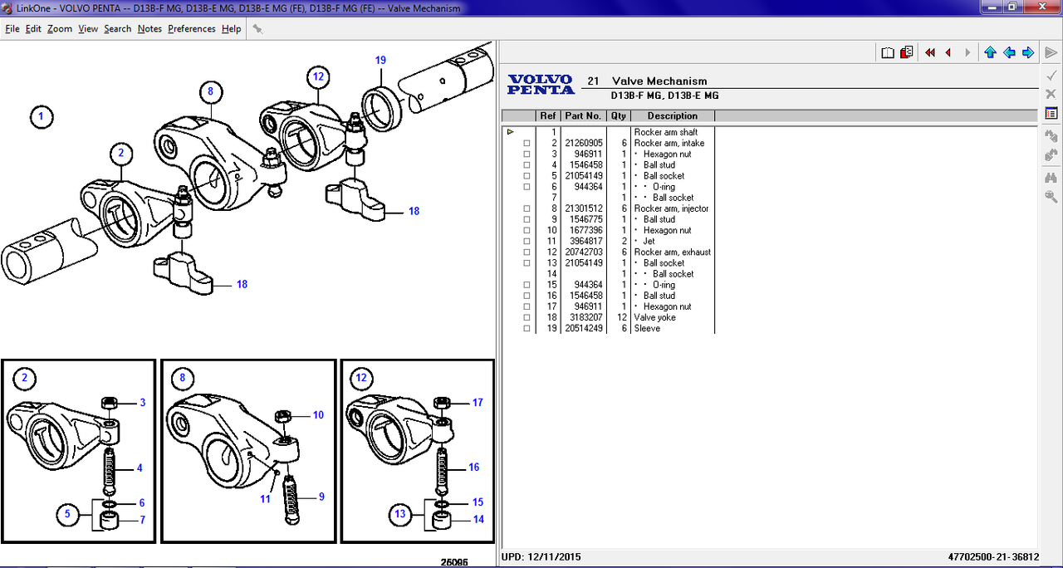Click the upper gray transfer icon above the binoculars
1063x568 pixels.
[1051, 135]
